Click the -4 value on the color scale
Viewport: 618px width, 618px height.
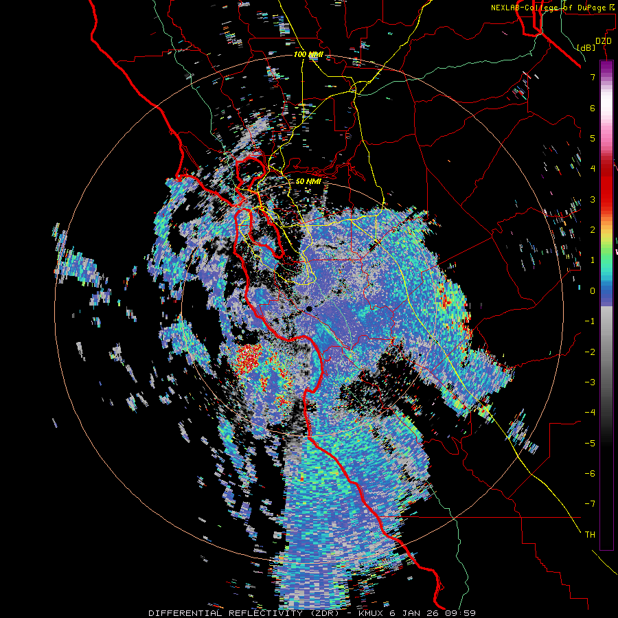(x=590, y=413)
